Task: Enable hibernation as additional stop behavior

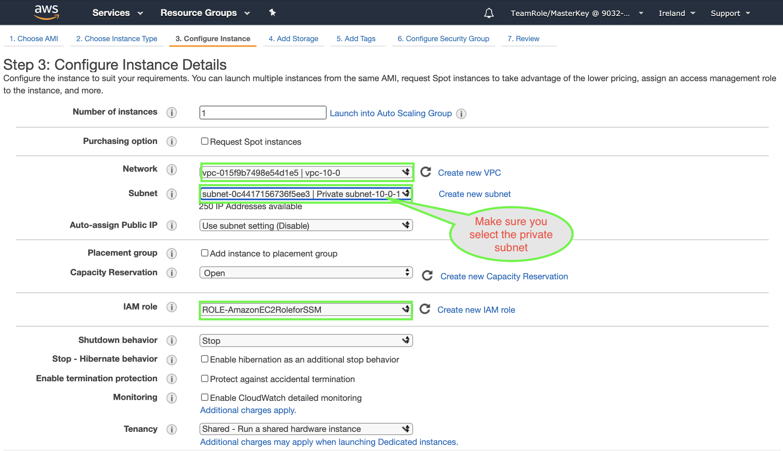Action: pos(205,359)
